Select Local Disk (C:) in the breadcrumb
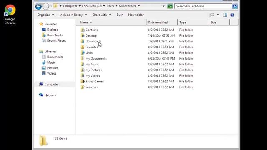267x150 pixels. pyautogui.click(x=92, y=6)
